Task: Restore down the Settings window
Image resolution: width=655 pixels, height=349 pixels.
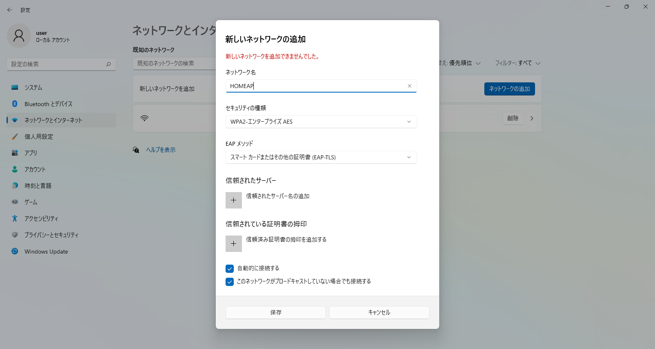Action: click(627, 7)
